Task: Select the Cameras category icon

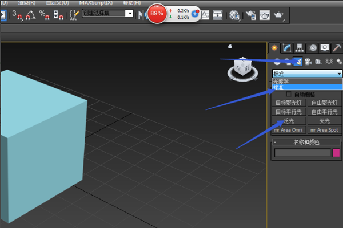Action: [308, 62]
